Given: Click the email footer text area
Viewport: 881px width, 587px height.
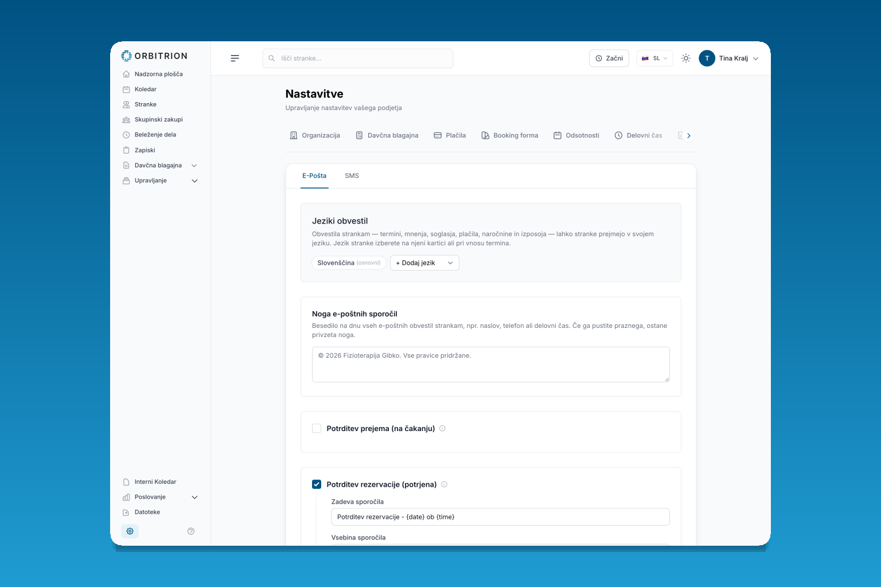Looking at the screenshot, I should [x=491, y=365].
